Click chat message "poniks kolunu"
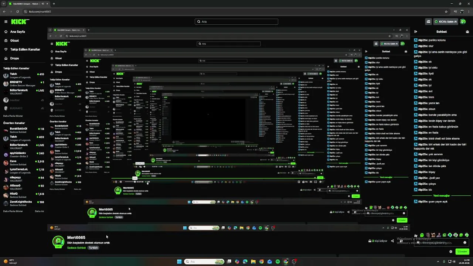The height and width of the screenshot is (266, 473). point(437,40)
